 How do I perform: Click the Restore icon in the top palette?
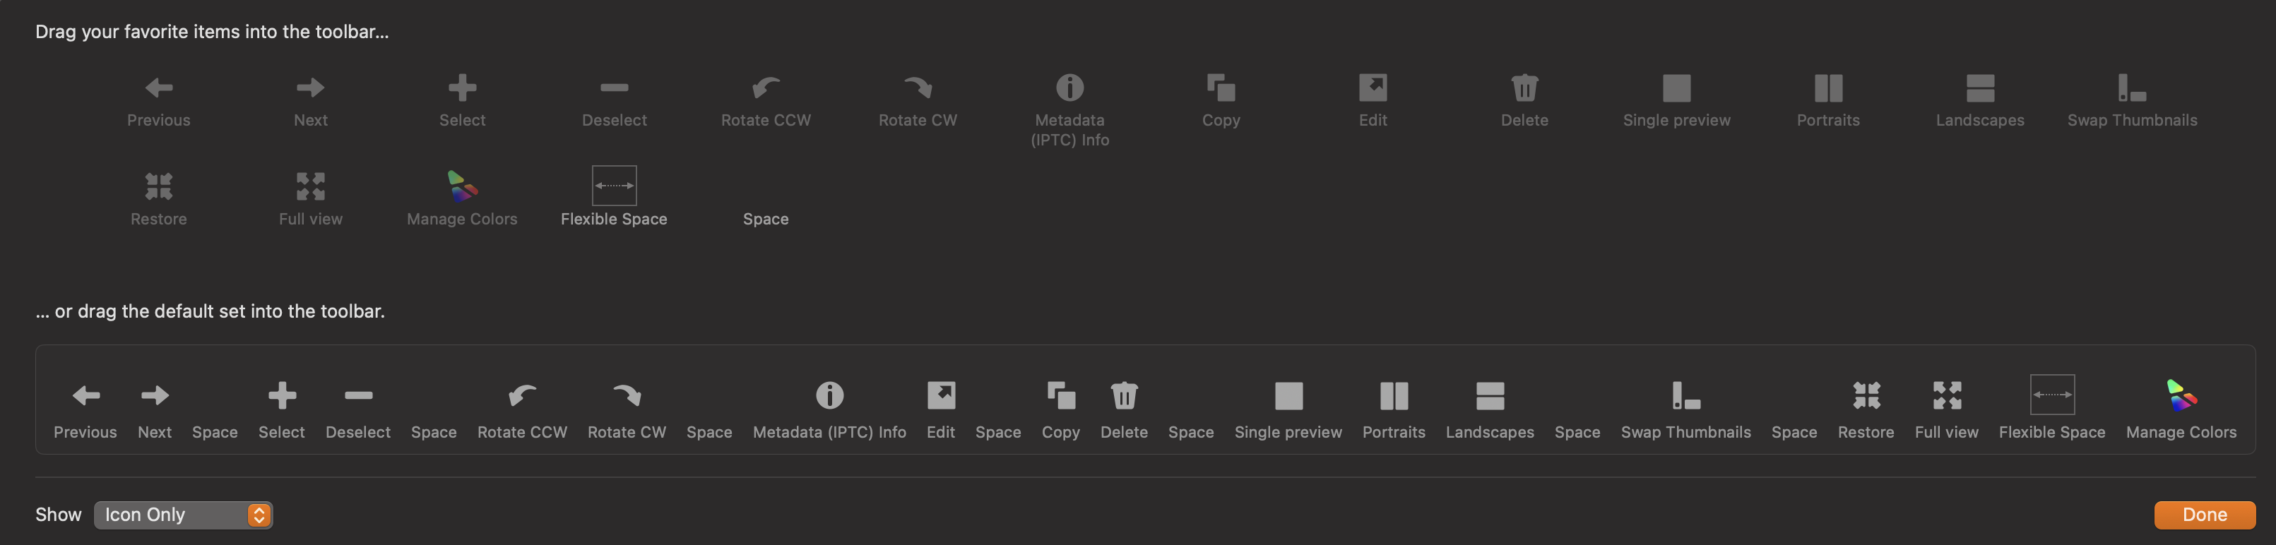[x=158, y=186]
